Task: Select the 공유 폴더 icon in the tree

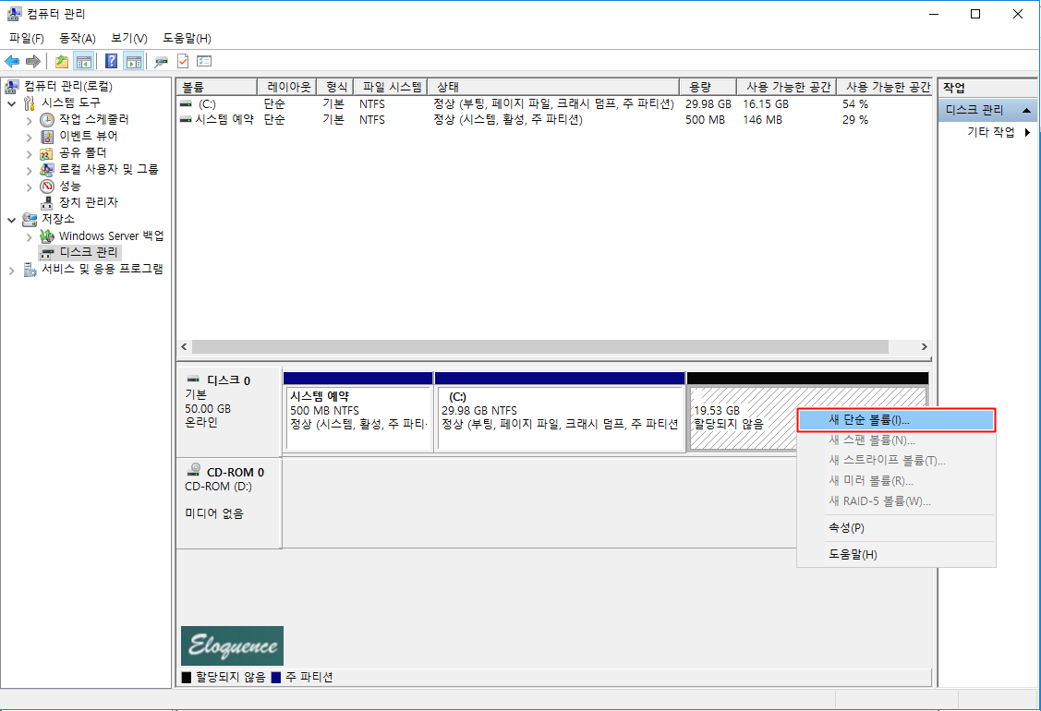Action: click(46, 153)
